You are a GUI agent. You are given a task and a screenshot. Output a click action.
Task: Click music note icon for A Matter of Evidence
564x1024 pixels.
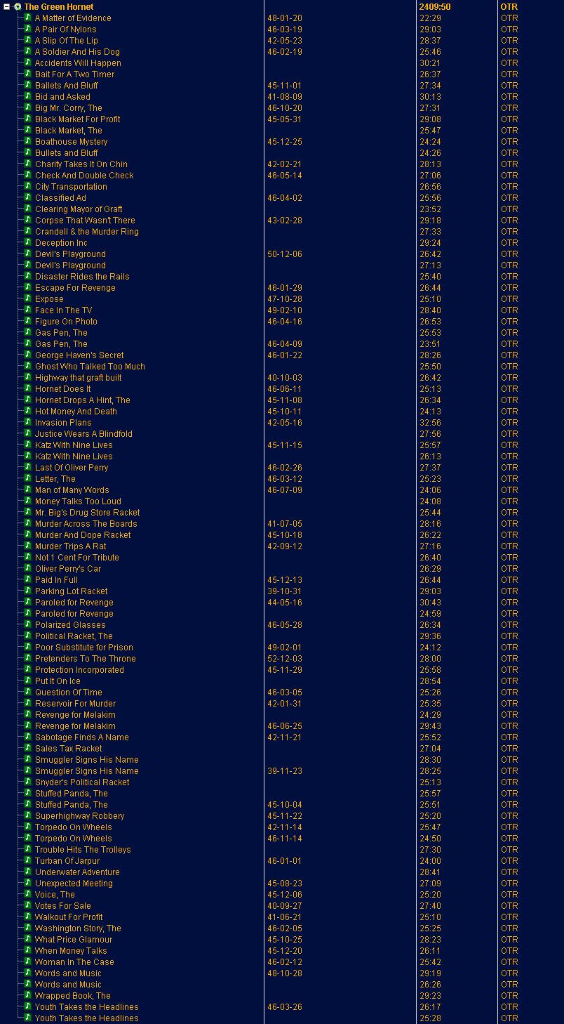28,18
